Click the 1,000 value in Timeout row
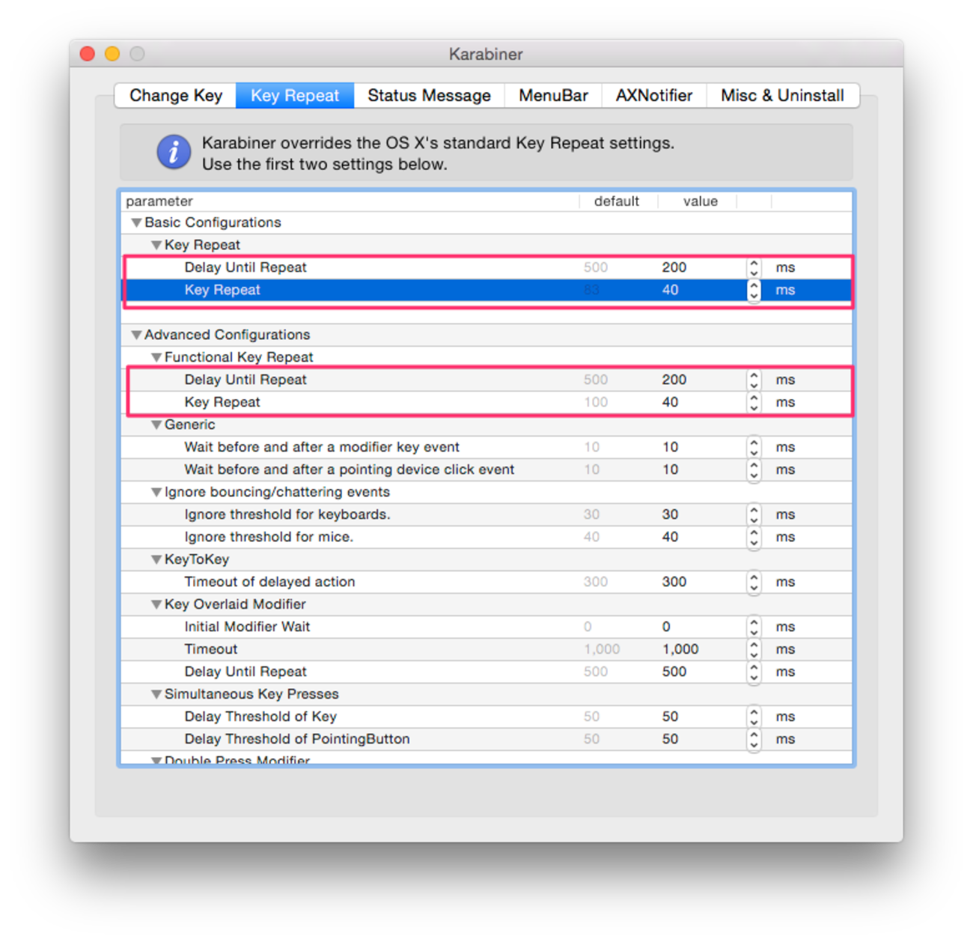This screenshot has height=942, width=973. pyautogui.click(x=680, y=649)
